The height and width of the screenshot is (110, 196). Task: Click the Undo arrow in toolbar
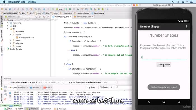(x=15, y=9)
